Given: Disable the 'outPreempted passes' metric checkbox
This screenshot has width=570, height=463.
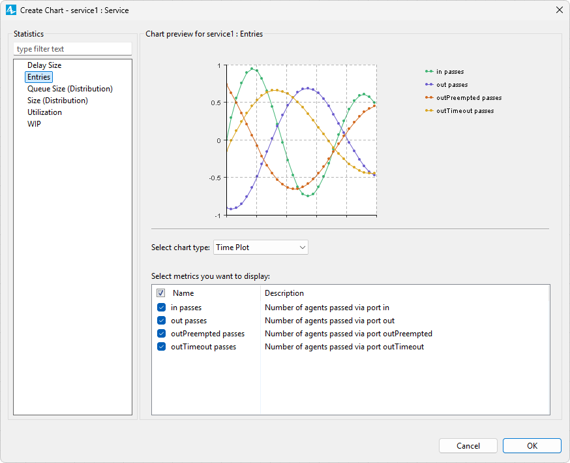Looking at the screenshot, I should pos(161,334).
